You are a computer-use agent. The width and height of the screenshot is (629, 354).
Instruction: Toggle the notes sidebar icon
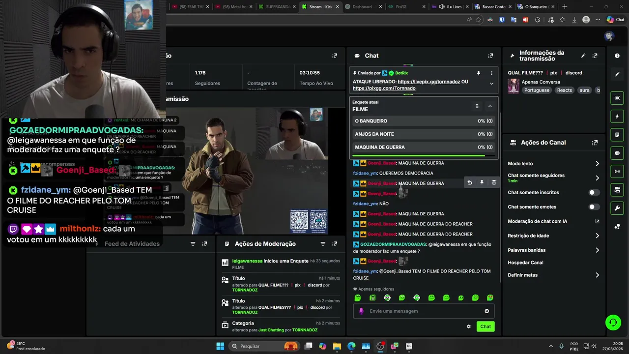[x=617, y=135]
